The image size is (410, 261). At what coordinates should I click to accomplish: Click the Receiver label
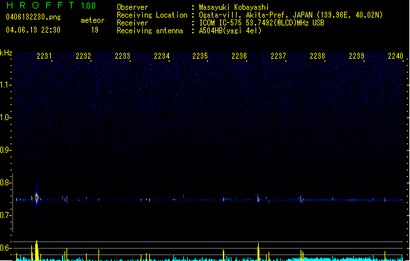pyautogui.click(x=132, y=23)
